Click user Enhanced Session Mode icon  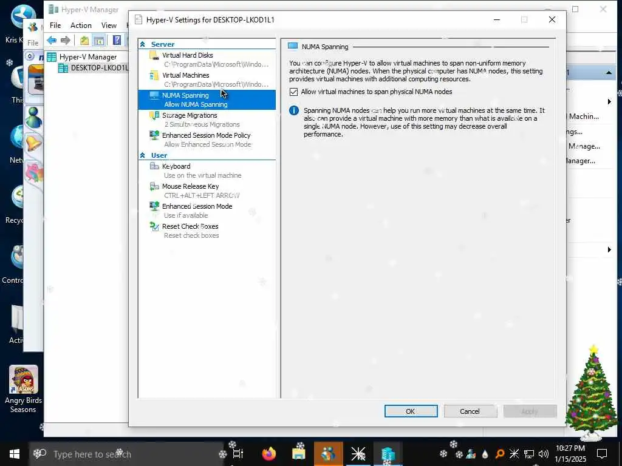(154, 206)
